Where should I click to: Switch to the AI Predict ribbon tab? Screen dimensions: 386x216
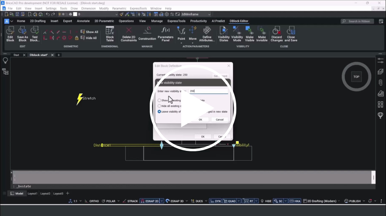click(x=218, y=21)
